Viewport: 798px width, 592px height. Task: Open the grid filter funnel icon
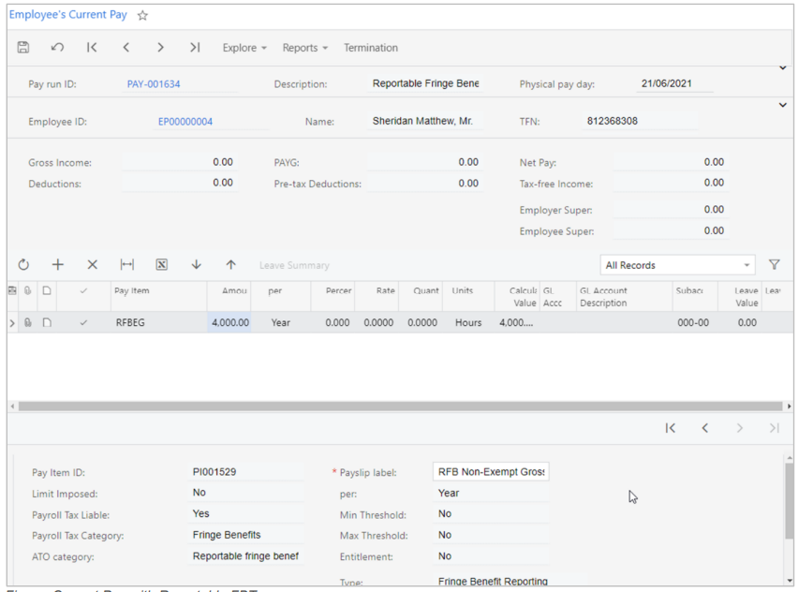pos(775,265)
